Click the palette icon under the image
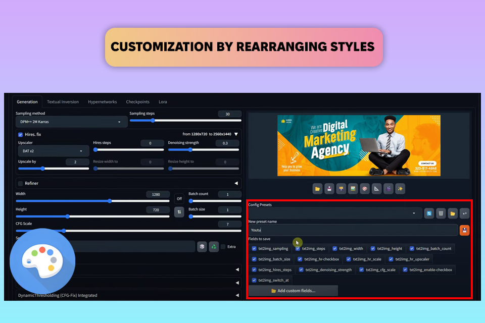 pos(364,189)
